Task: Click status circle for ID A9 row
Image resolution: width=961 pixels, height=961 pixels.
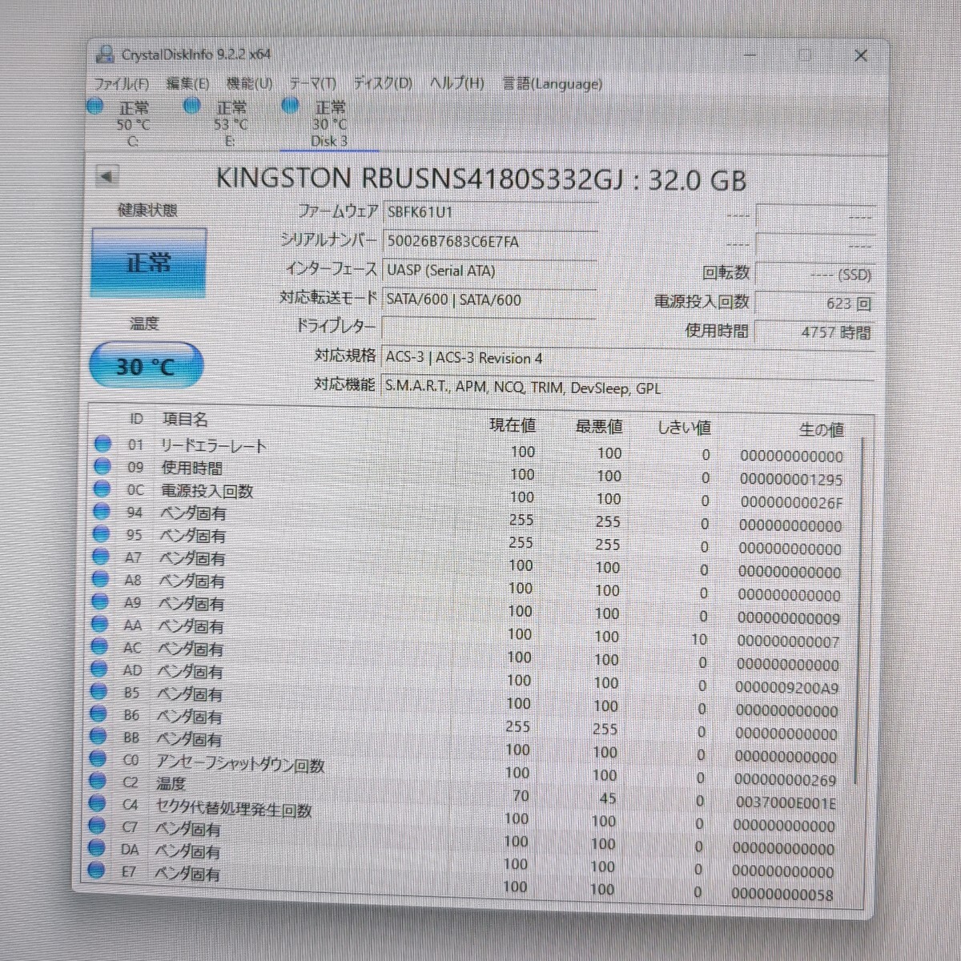Action: (x=100, y=601)
